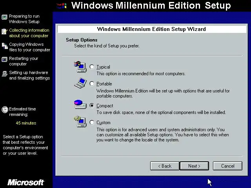Click the Compact option label
This screenshot has height=188, width=251.
105,106
